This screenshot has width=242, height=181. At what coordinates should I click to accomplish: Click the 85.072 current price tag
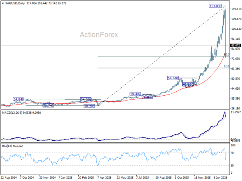tap(236, 45)
